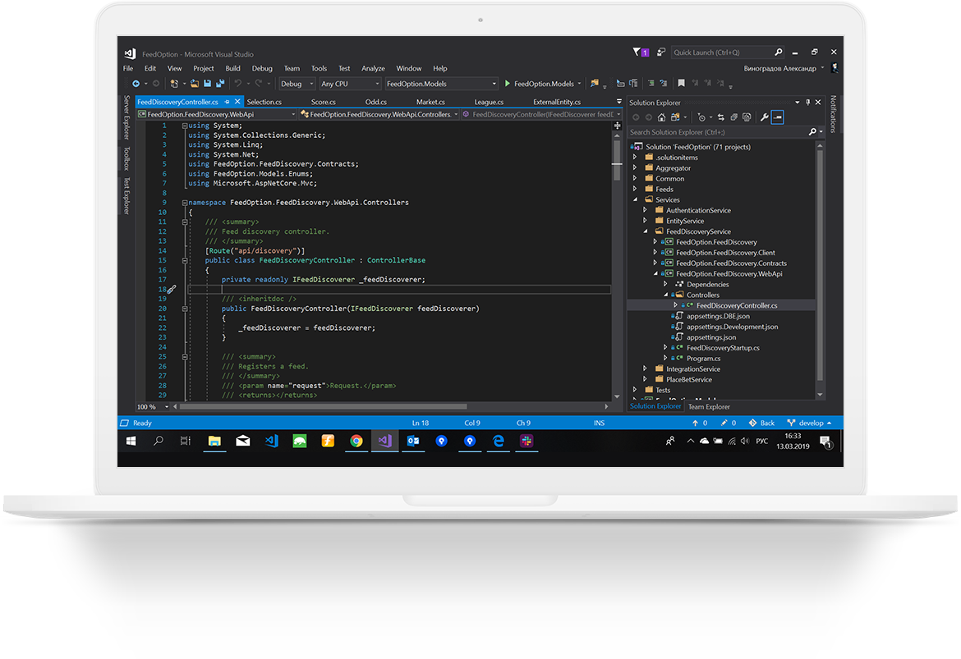Click the Save All toolbar icon

pos(220,83)
